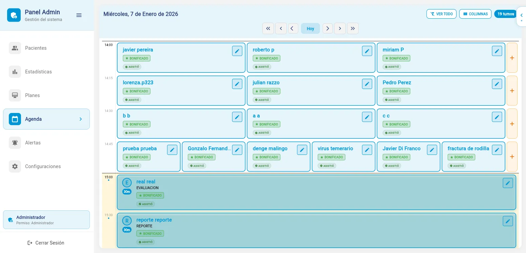Image resolution: width=526 pixels, height=253 pixels.
Task: Edit Javier Di Franco's appointment
Action: click(432, 150)
